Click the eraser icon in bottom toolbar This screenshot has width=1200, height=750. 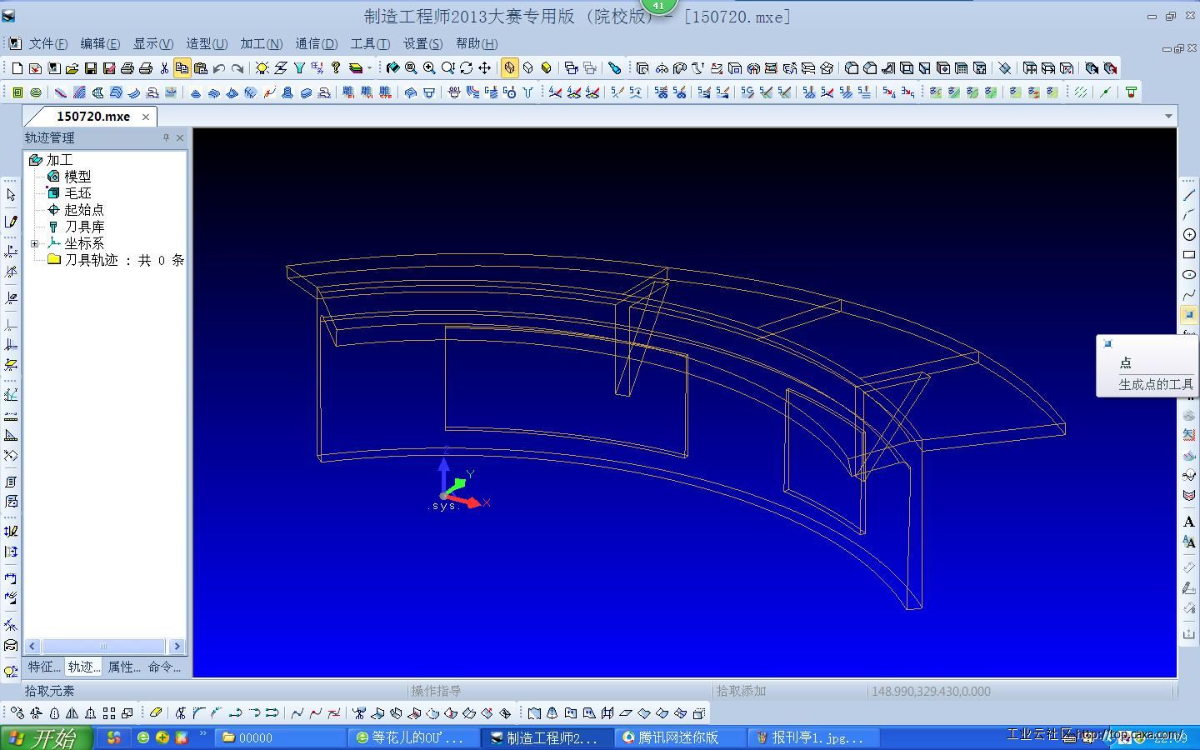(x=155, y=713)
